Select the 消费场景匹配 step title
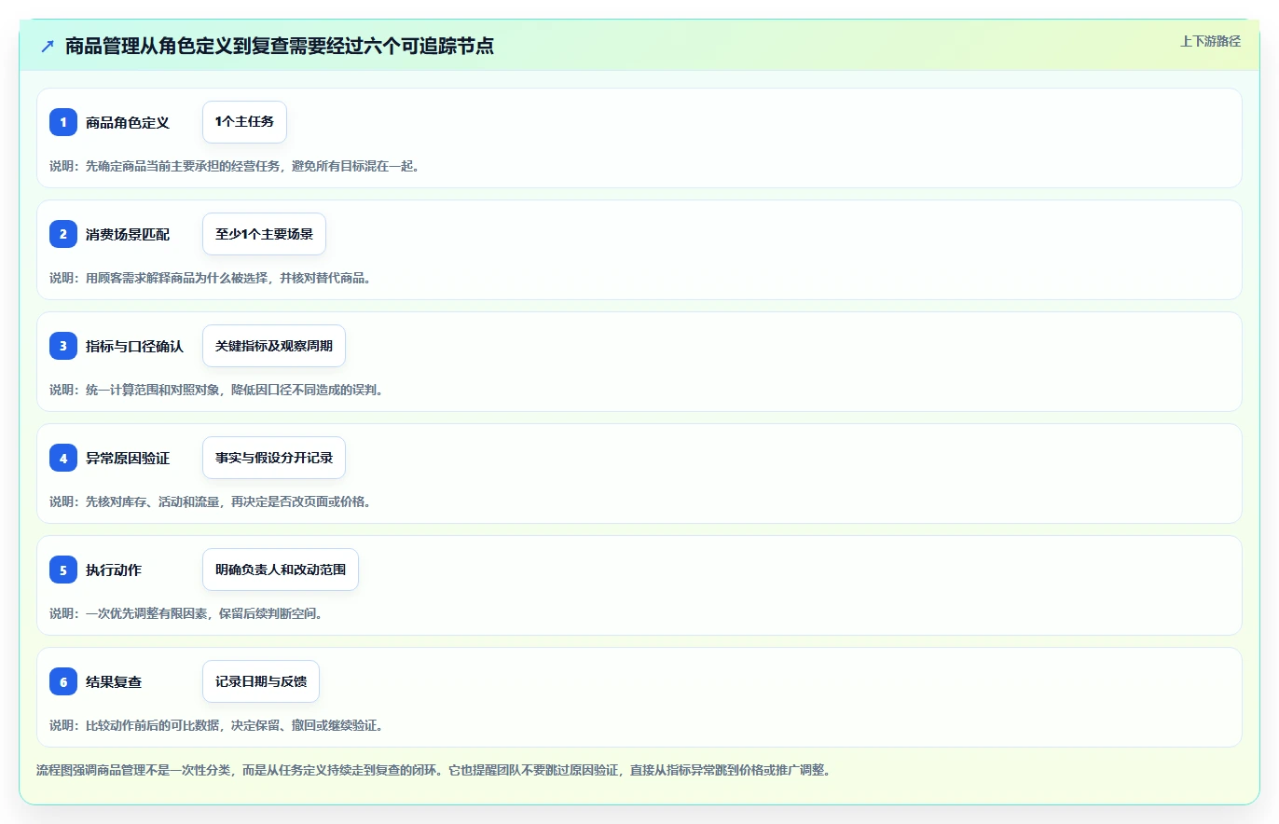This screenshot has height=824, width=1279. tap(128, 234)
